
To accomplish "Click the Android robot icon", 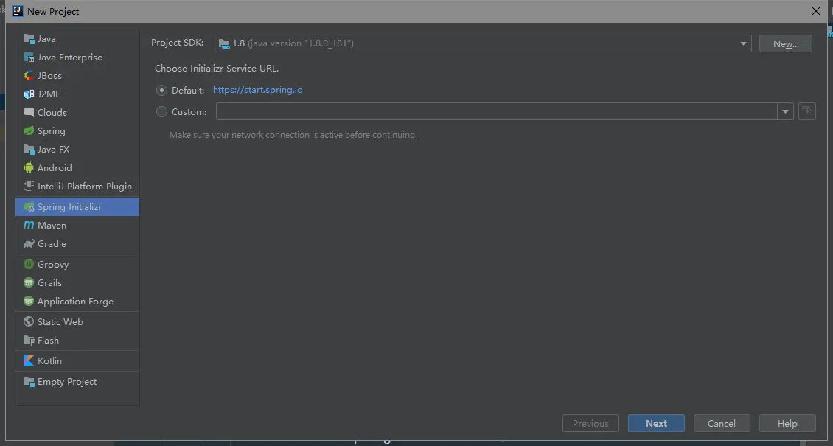I will point(29,168).
